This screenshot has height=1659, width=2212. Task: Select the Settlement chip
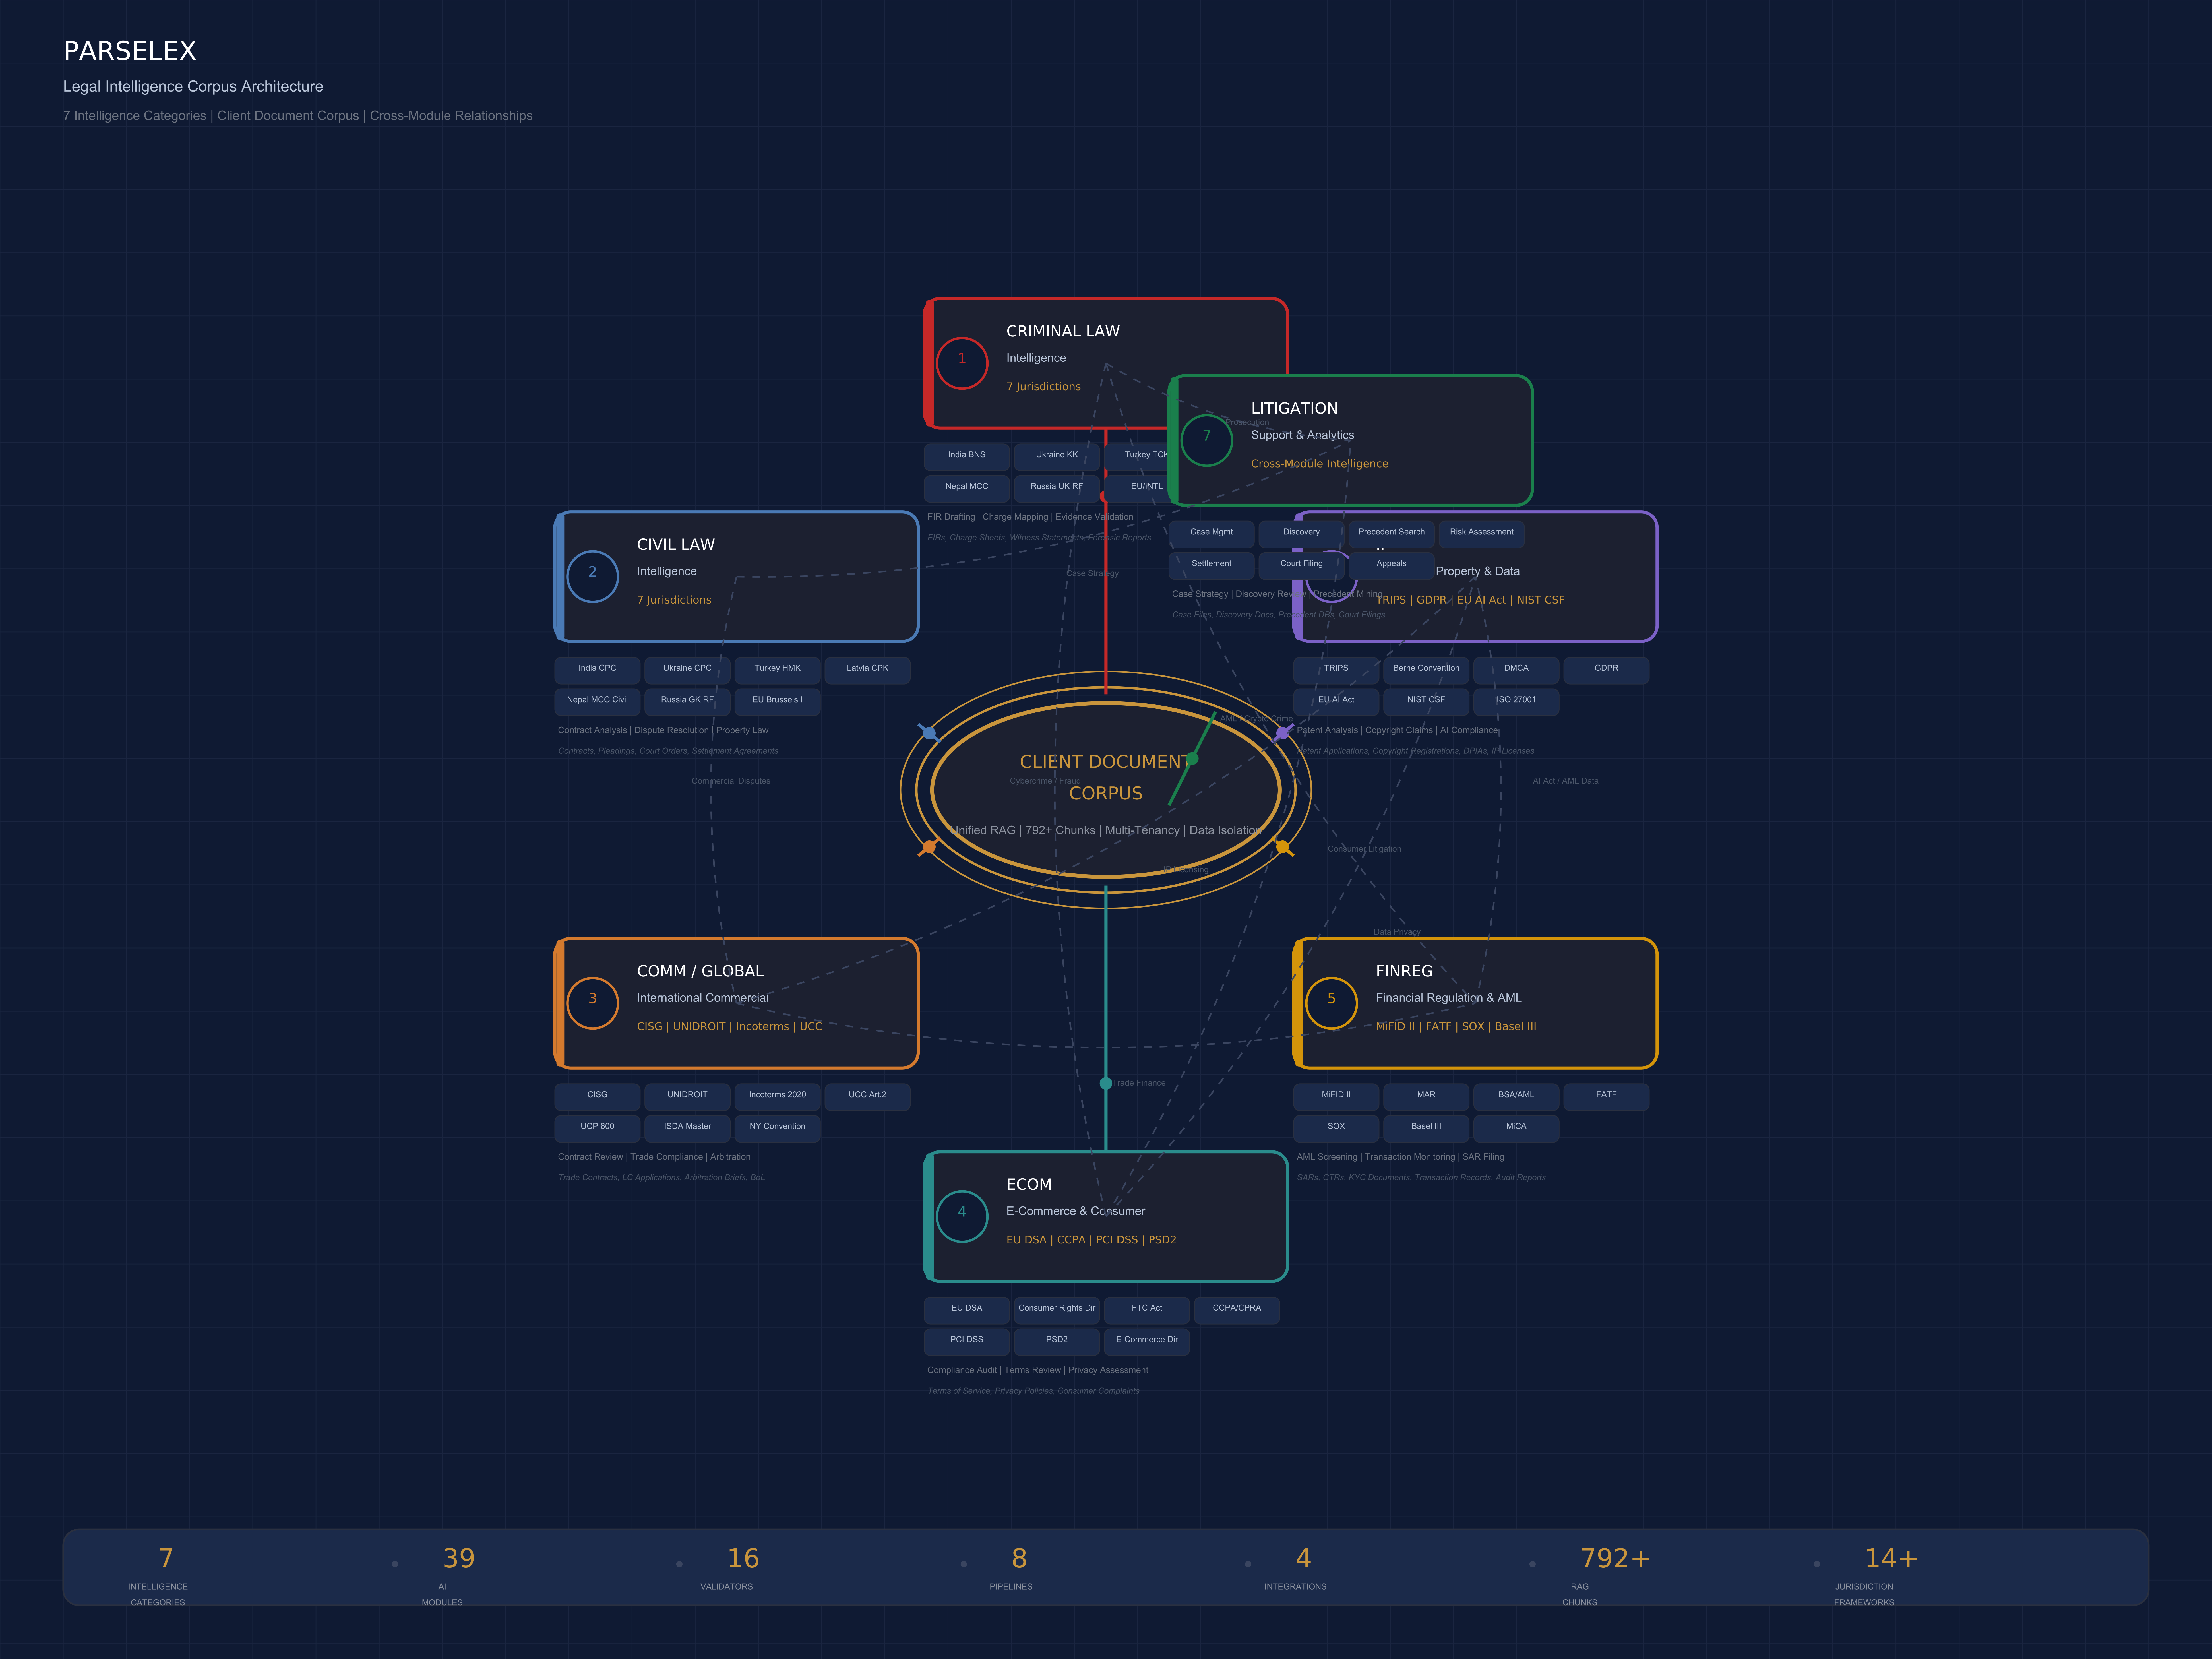[x=1212, y=566]
